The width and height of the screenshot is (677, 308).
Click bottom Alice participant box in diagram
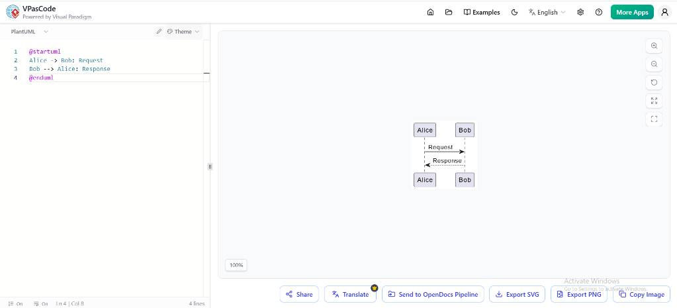425,180
